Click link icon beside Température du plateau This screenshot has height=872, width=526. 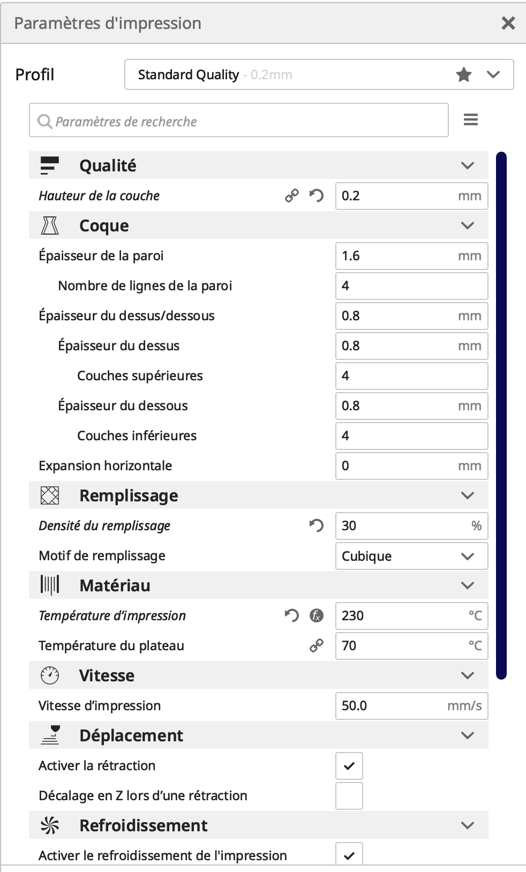tap(317, 646)
